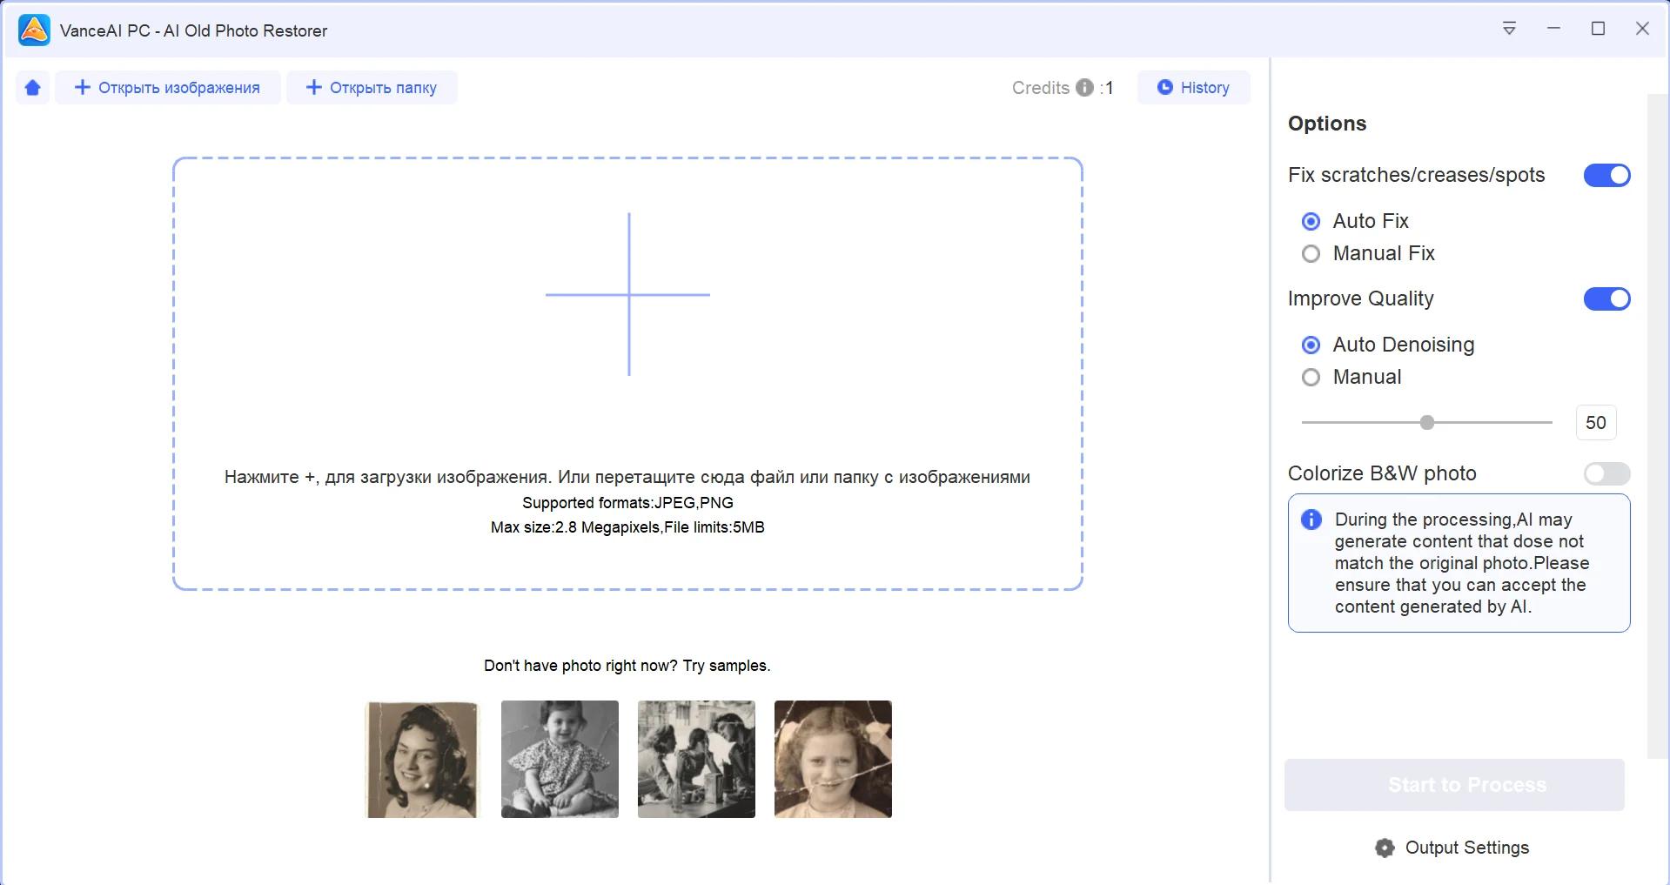
Task: Click Открыть изображения button
Action: click(x=168, y=88)
